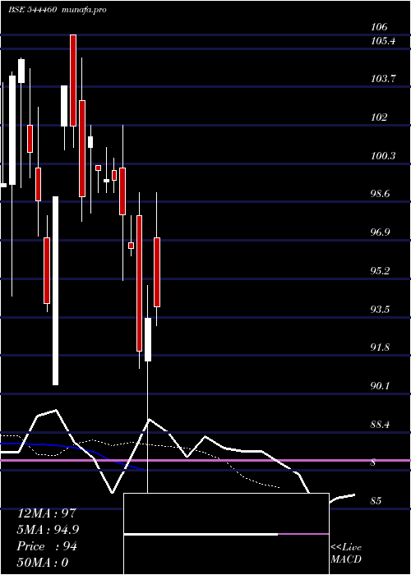Image resolution: width=411 pixels, height=575 pixels.
Task: Select the 90.1 price axis label
Action: [381, 386]
